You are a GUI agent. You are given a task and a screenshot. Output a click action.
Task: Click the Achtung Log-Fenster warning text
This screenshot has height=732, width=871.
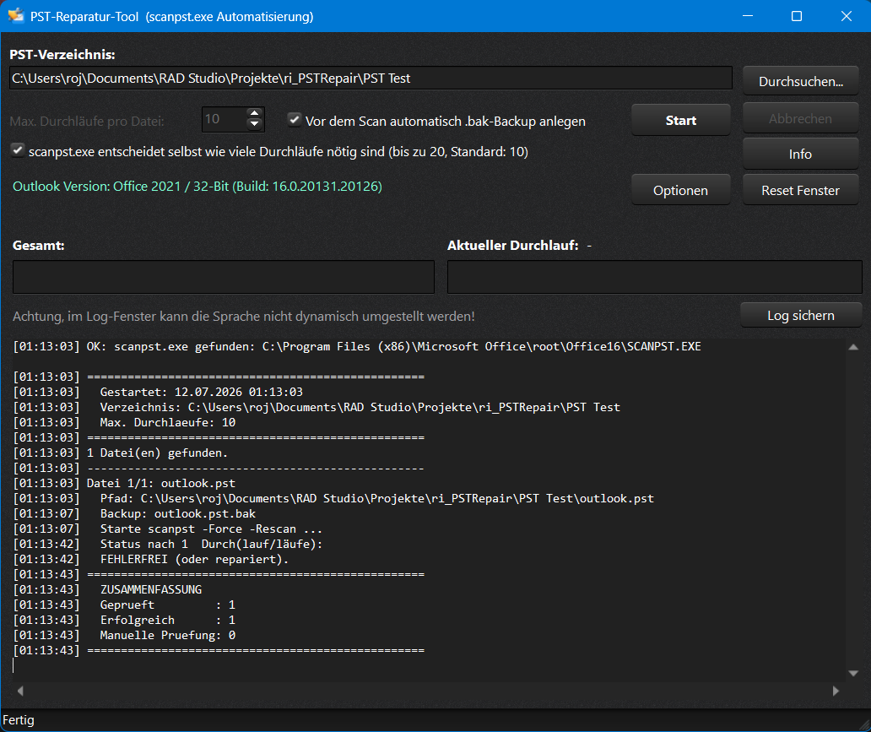click(x=244, y=317)
